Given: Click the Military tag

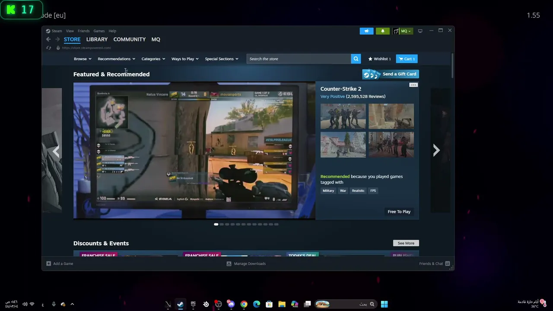Looking at the screenshot, I should [328, 190].
